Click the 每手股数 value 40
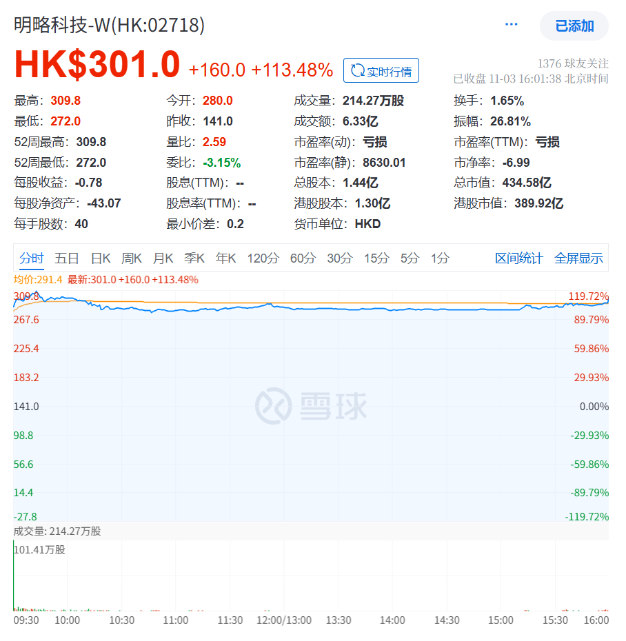This screenshot has width=626, height=641. 81,224
